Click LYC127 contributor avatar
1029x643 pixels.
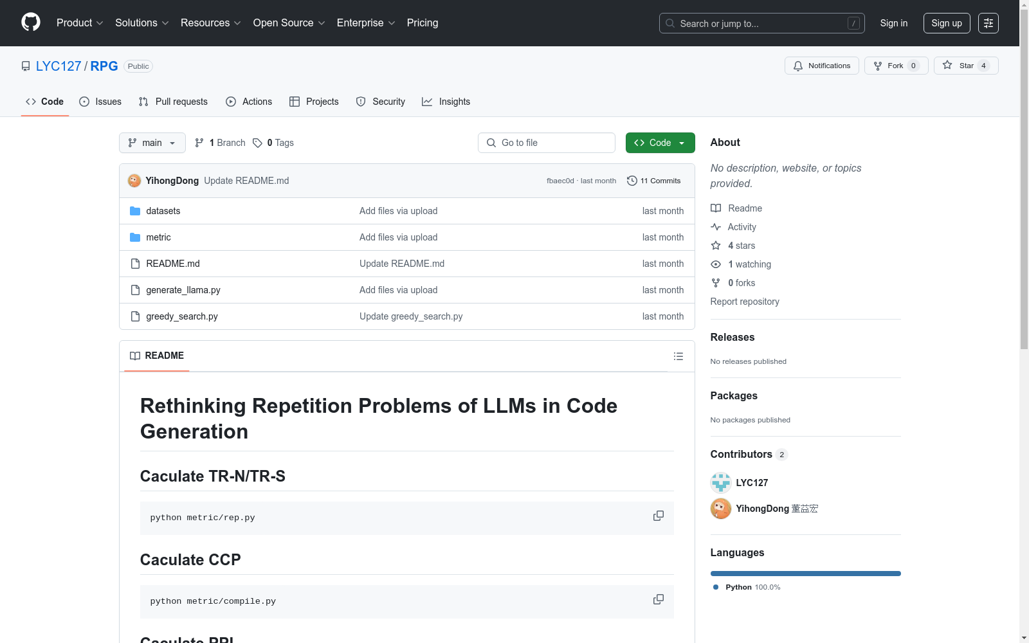[721, 483]
